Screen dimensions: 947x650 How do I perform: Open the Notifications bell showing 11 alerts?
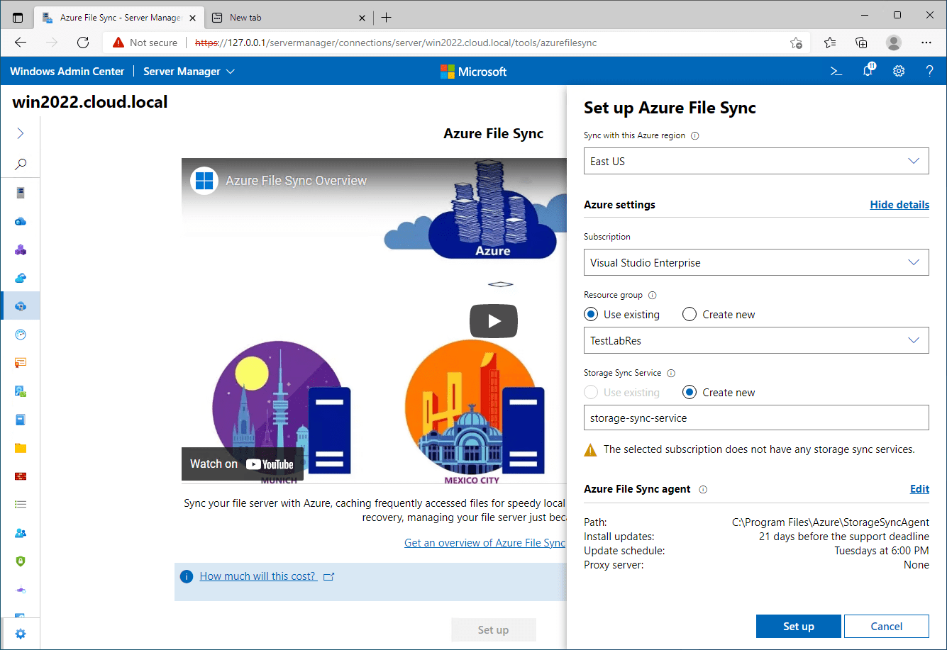(867, 71)
